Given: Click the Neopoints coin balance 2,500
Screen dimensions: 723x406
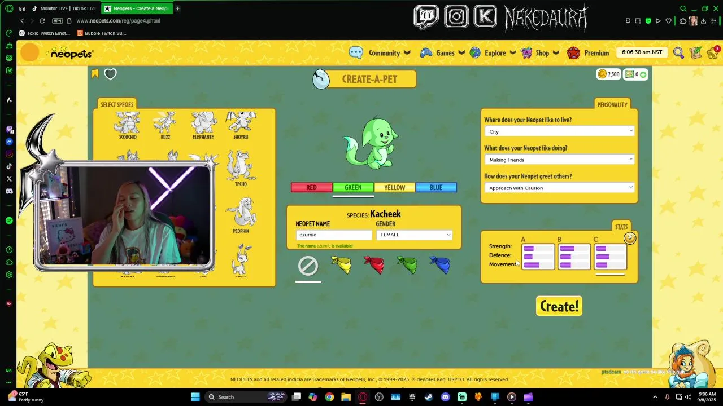Looking at the screenshot, I should tap(609, 74).
